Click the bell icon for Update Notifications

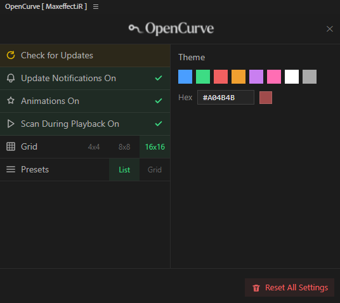(x=11, y=78)
